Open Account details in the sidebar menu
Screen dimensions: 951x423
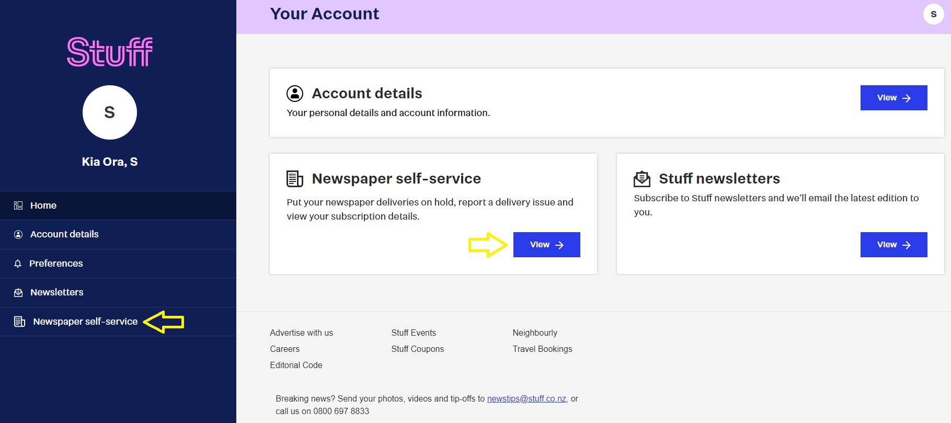pos(118,234)
